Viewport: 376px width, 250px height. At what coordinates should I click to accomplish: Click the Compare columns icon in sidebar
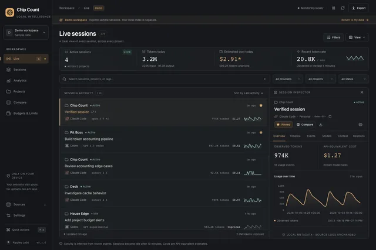[8, 102]
